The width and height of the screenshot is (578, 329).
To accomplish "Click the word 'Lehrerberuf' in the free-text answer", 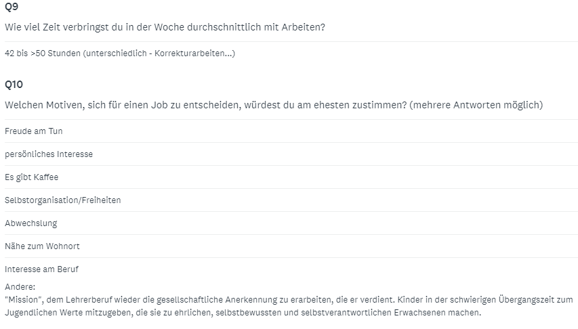I will click(89, 299).
